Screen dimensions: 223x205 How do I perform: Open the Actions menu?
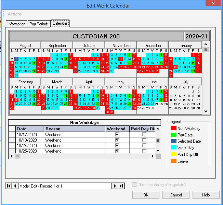click(x=15, y=14)
